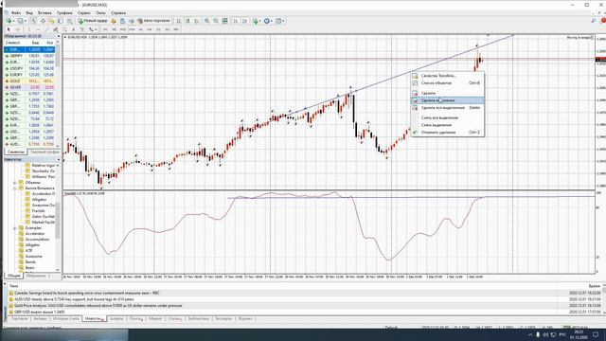Select the equidistant channel tool
The image size is (606, 341).
(56, 29)
